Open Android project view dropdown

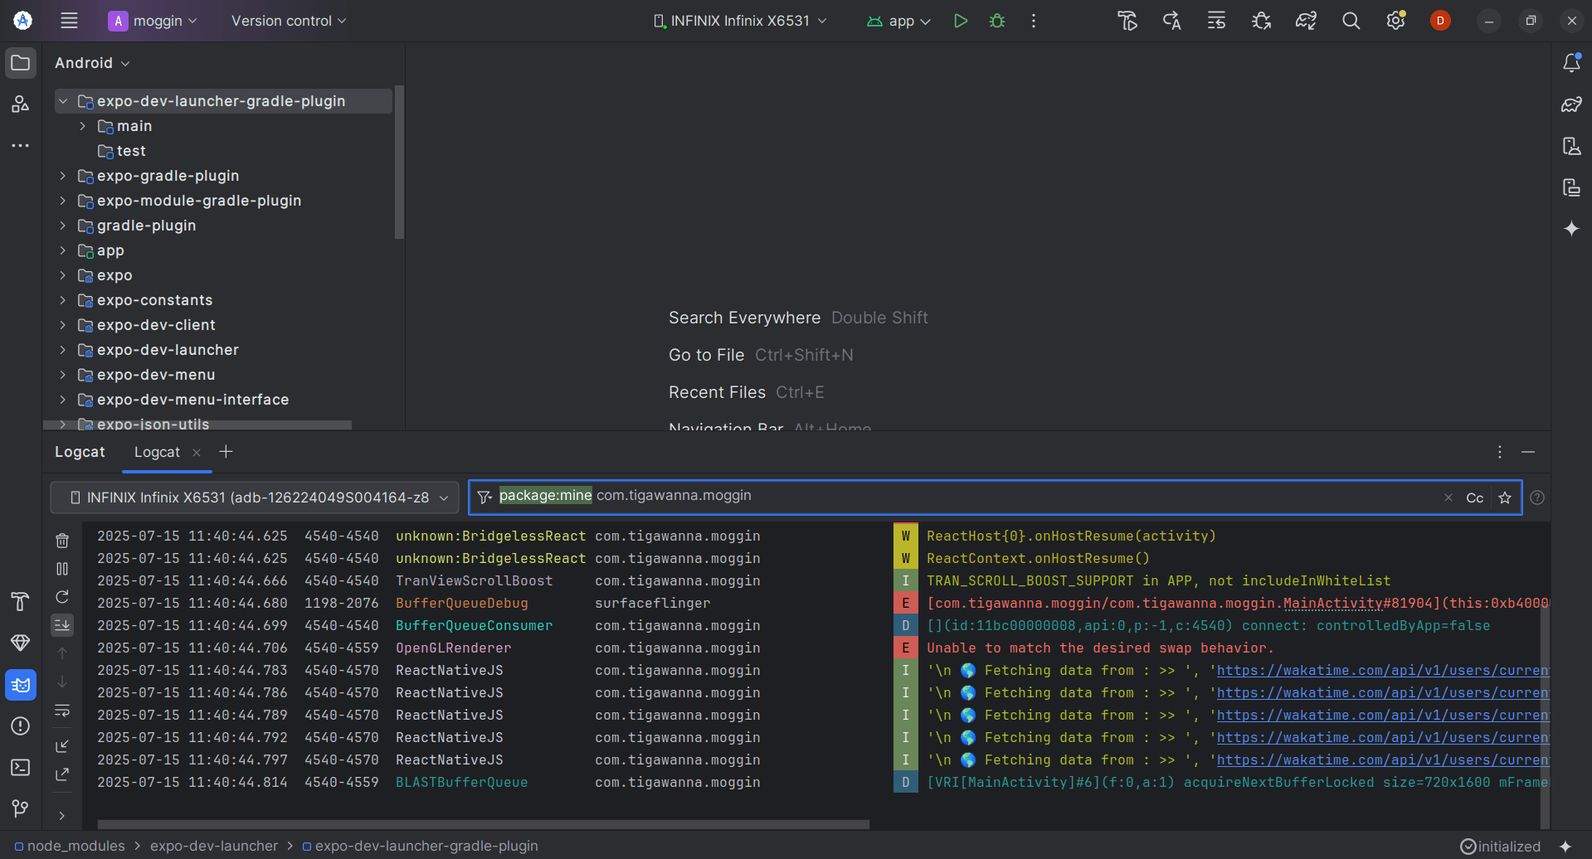(92, 63)
